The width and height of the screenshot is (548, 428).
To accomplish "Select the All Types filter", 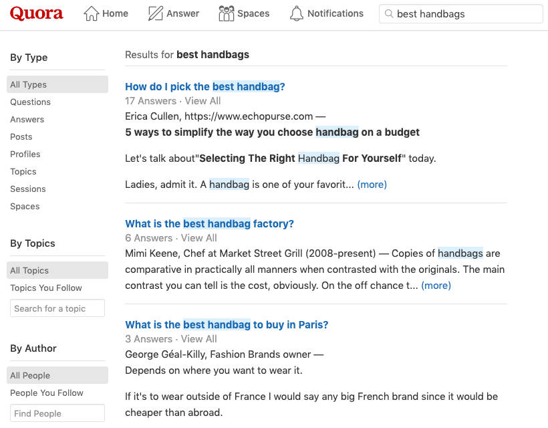I will click(x=57, y=84).
